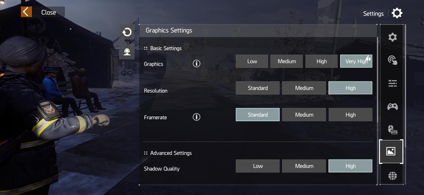This screenshot has height=195, width=424.
Task: Set Shadow Quality to Medium
Action: coord(304,166)
